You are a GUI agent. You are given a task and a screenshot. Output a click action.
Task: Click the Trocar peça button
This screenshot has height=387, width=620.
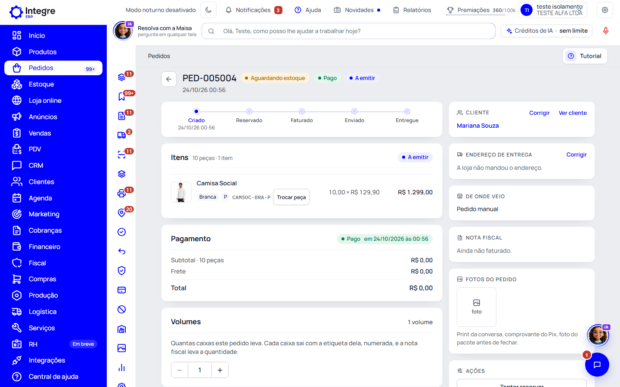point(291,197)
